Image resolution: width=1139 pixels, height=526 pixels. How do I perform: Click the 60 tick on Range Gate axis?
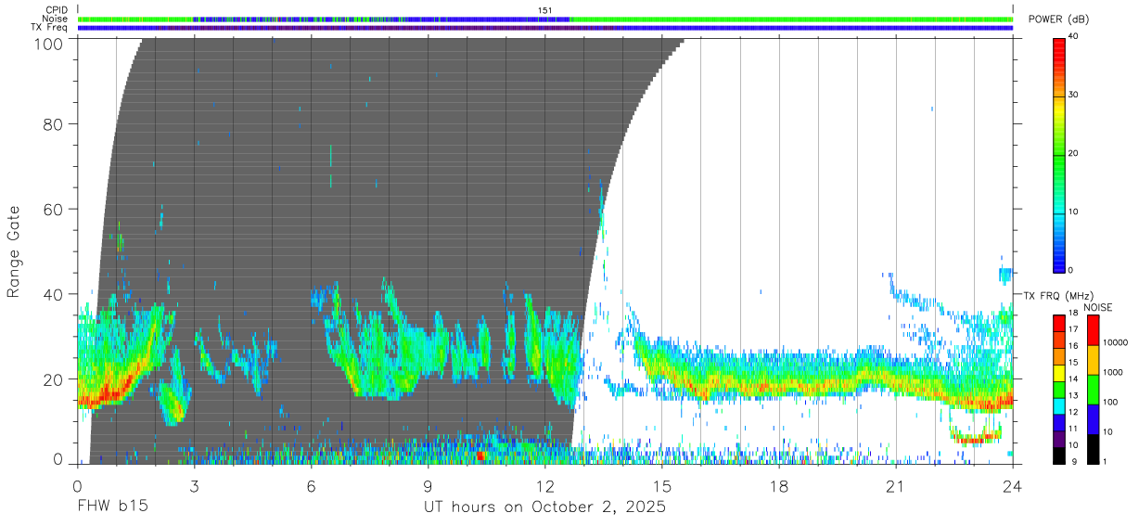[53, 210]
